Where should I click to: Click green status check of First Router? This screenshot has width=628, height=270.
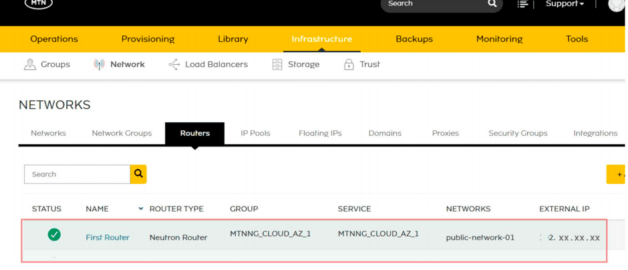[x=54, y=235]
